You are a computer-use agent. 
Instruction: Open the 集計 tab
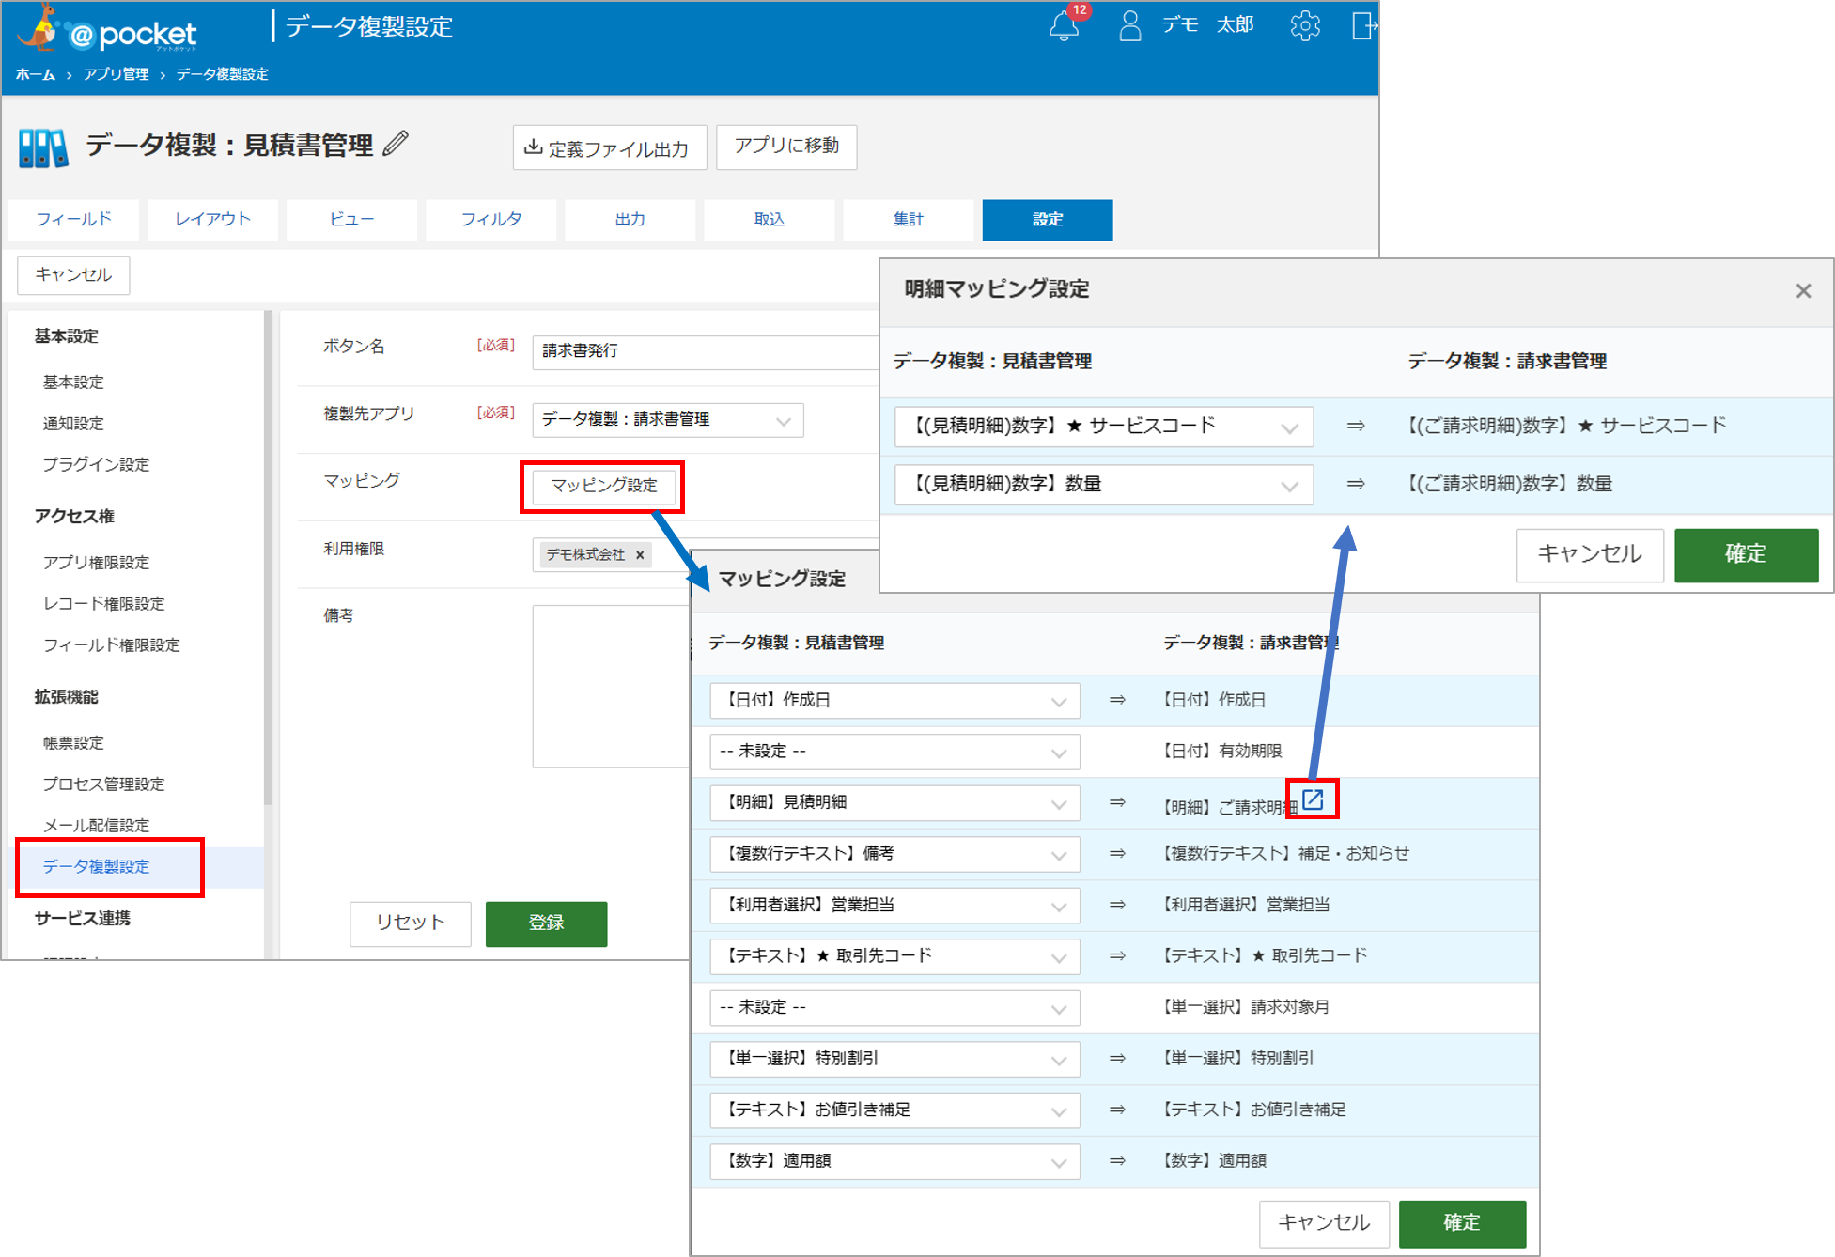click(x=908, y=219)
